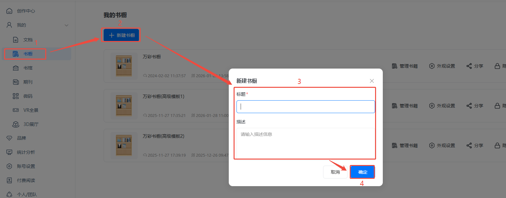The image size is (506, 198).
Task: Open the 书馆 library icon
Action: point(15,68)
